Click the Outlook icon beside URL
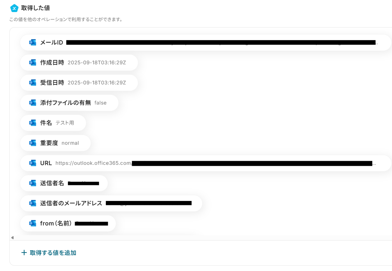392x271 pixels. click(x=32, y=163)
